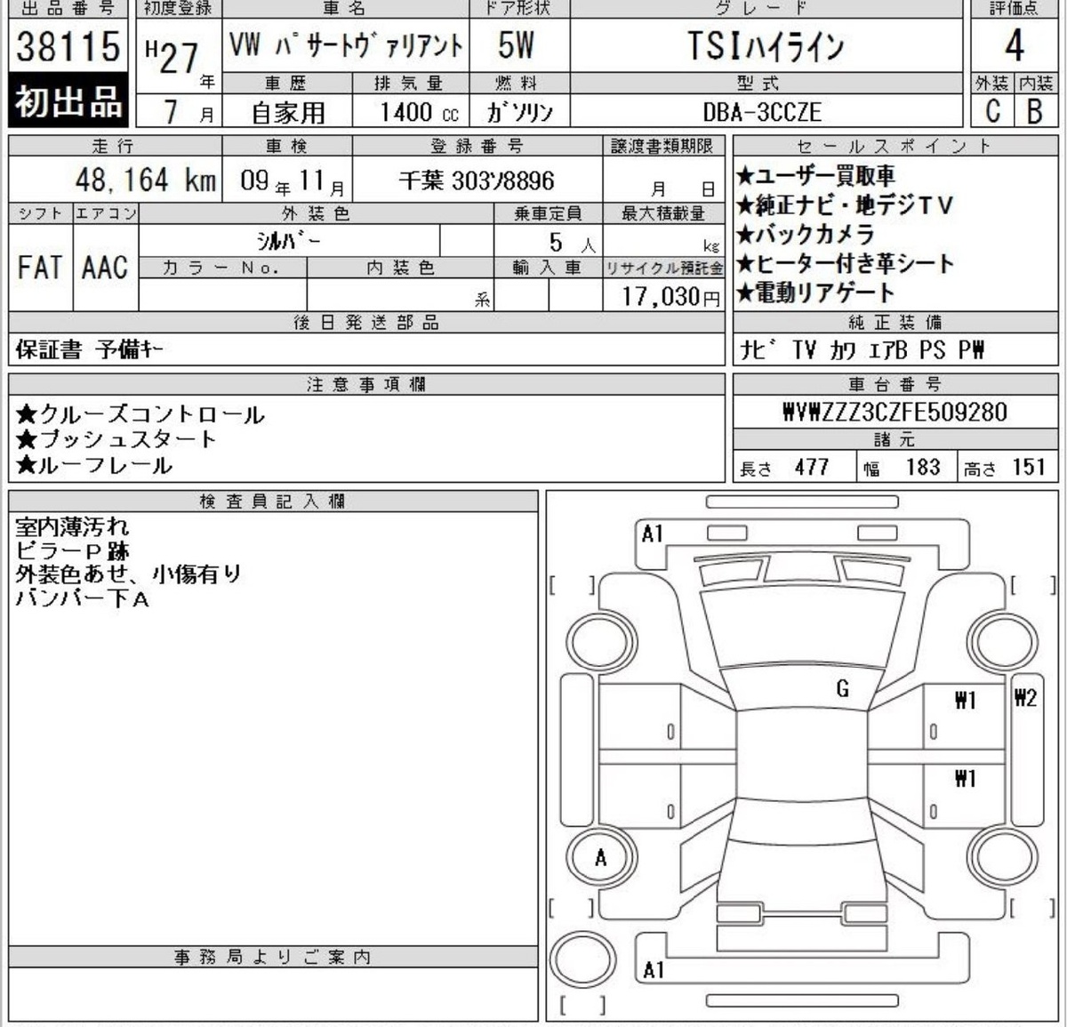The height and width of the screenshot is (1027, 1067).
Task: Click the 保証書 予備キー later-shipped parts text
Action: [90, 349]
